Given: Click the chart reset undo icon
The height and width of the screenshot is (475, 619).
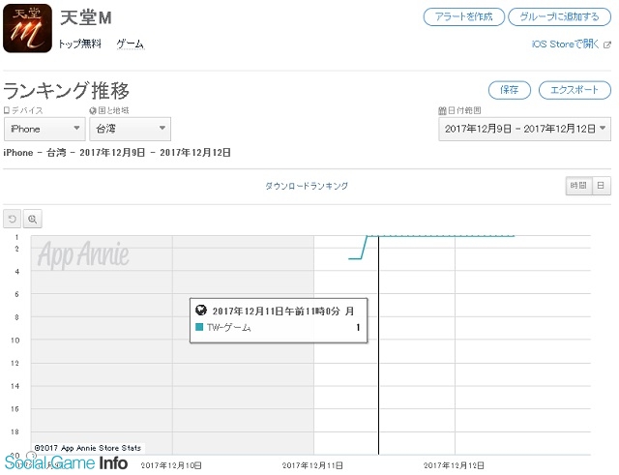Looking at the screenshot, I should coord(13,219).
